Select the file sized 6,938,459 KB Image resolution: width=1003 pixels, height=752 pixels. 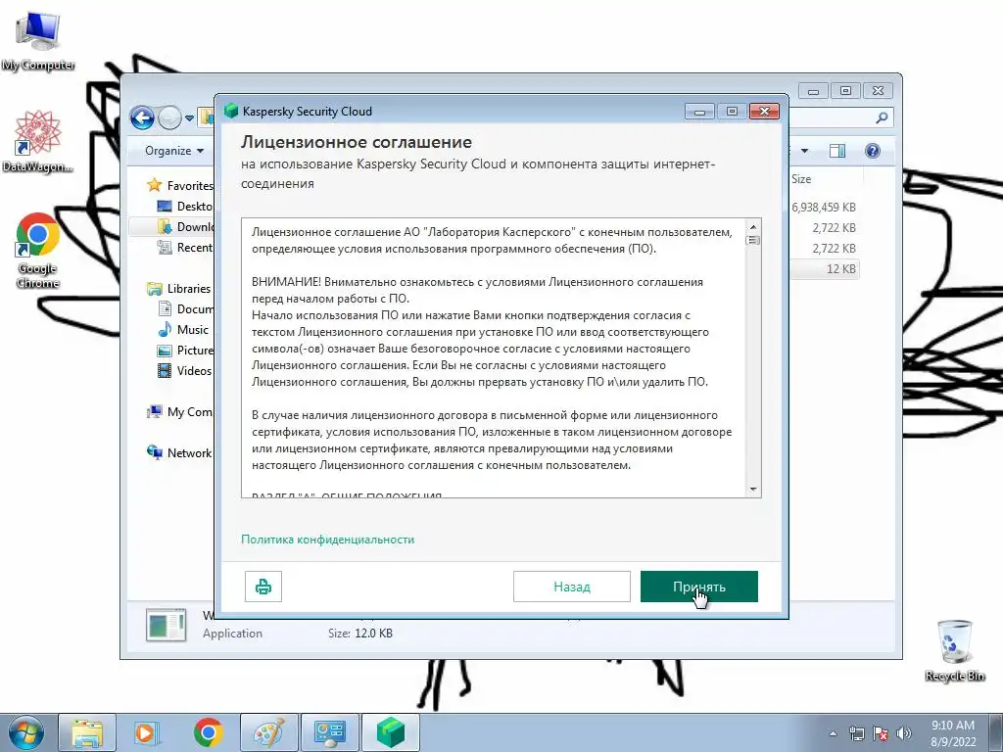pyautogui.click(x=823, y=208)
